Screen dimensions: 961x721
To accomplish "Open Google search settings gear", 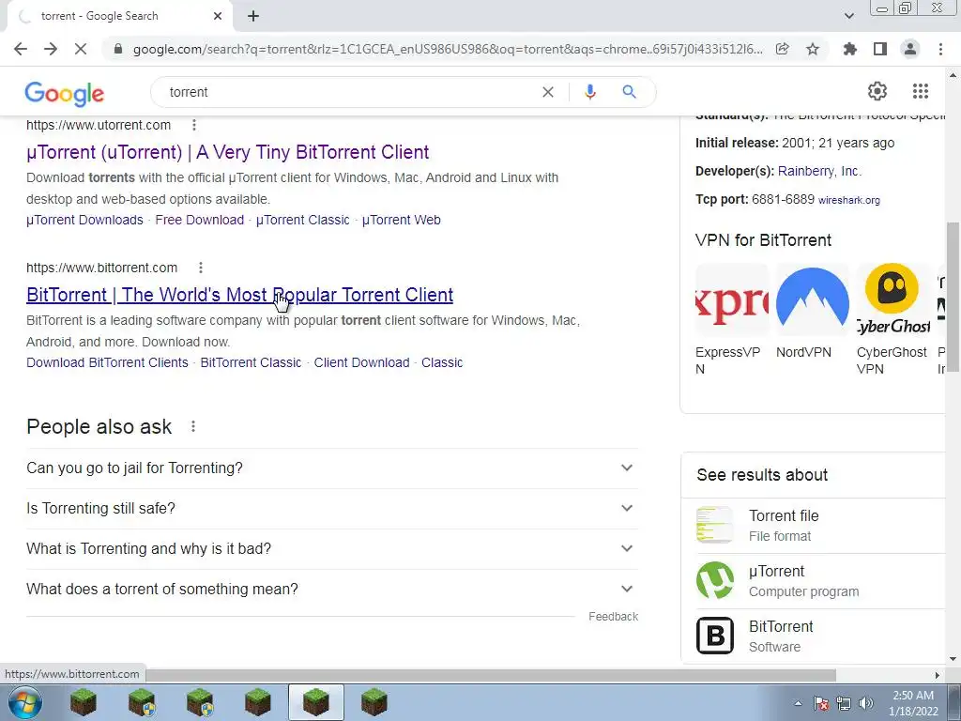I will point(877,91).
